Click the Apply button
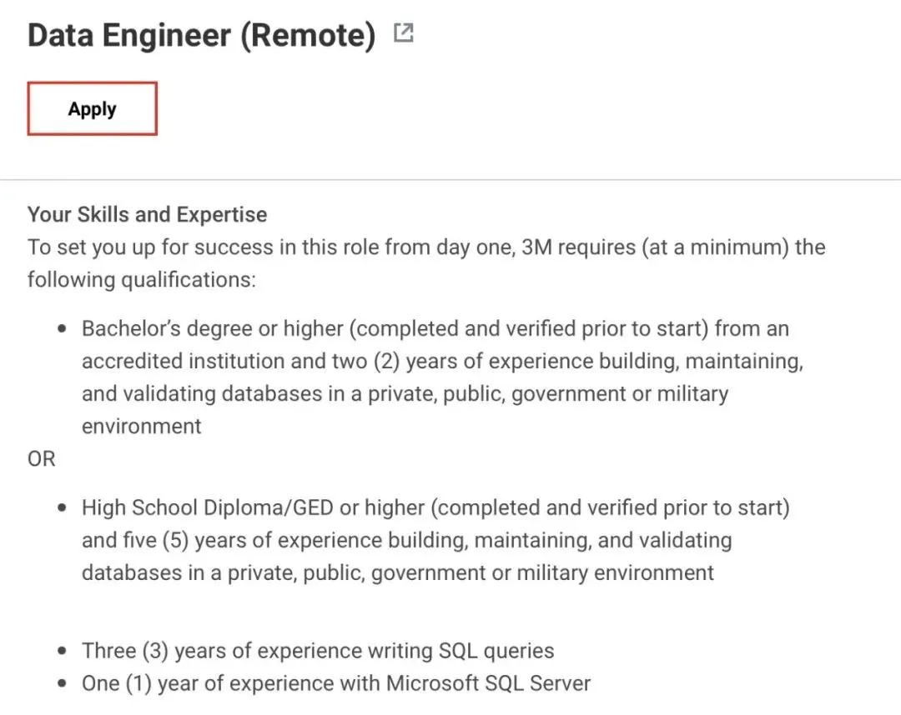Viewport: 901px width, 715px height. [x=92, y=108]
